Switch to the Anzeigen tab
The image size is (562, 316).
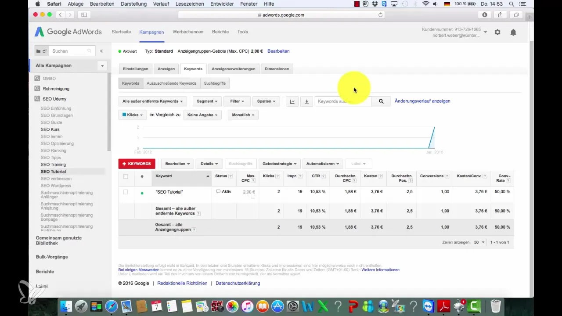[x=166, y=69]
